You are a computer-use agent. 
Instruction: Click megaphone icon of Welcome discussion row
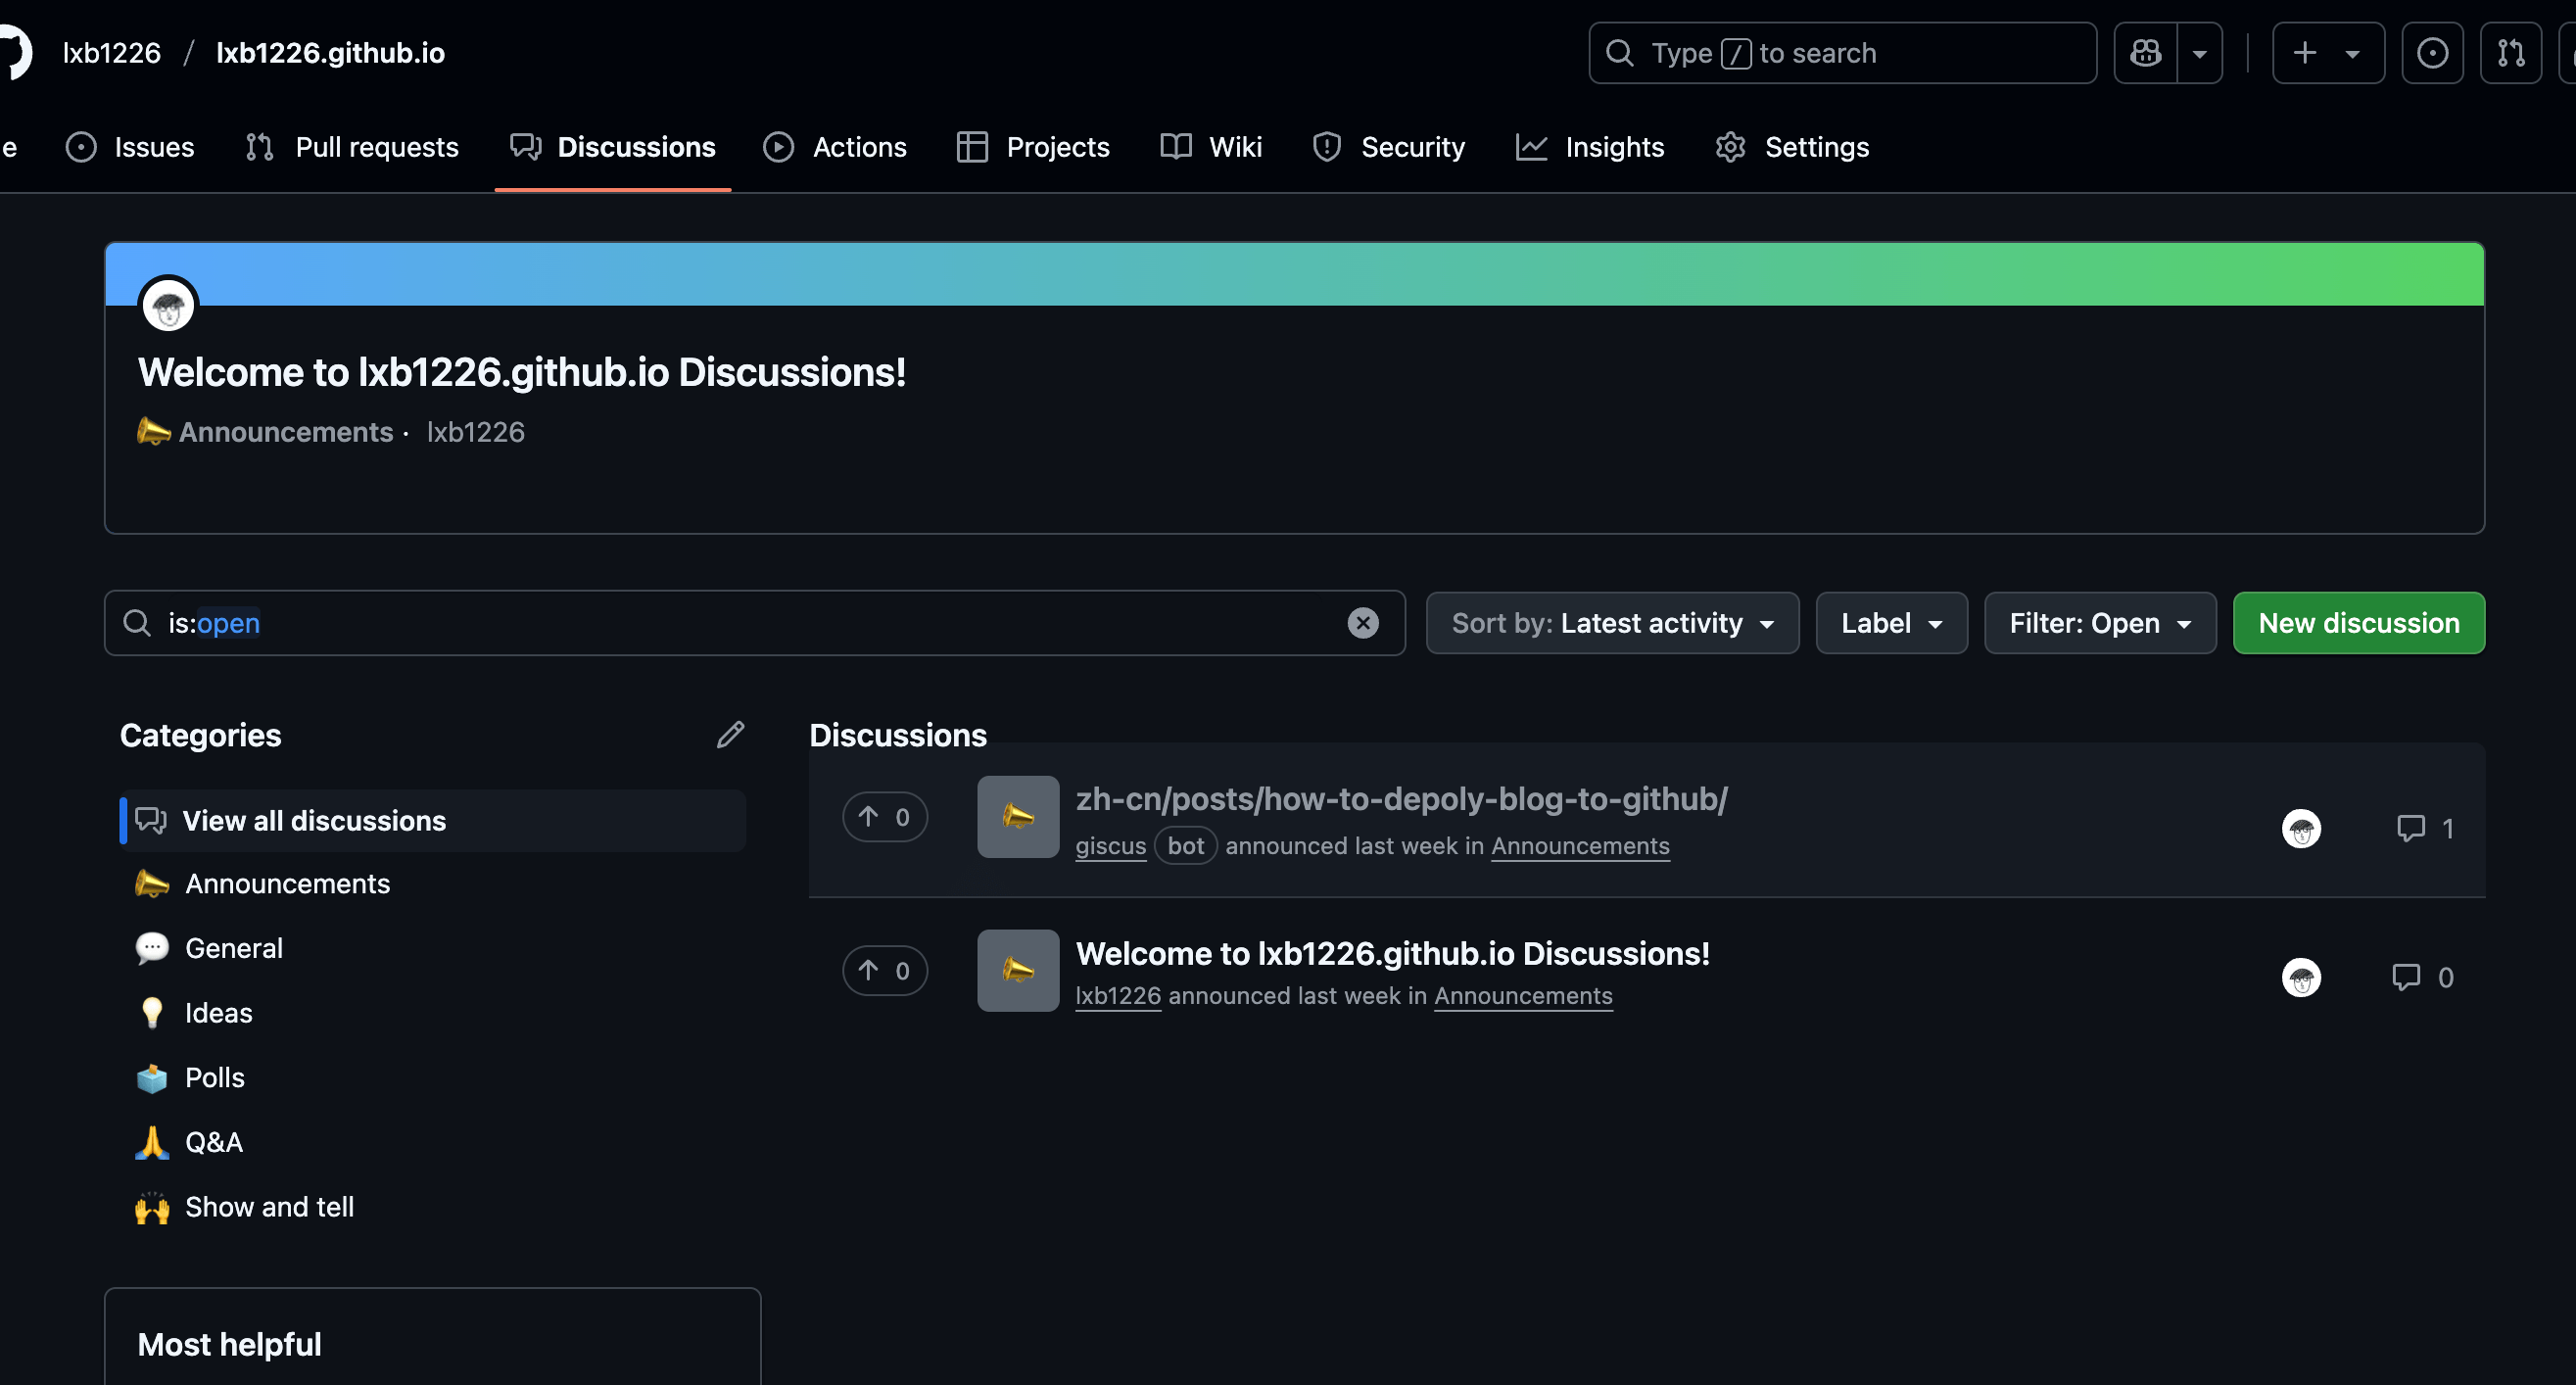click(1018, 971)
